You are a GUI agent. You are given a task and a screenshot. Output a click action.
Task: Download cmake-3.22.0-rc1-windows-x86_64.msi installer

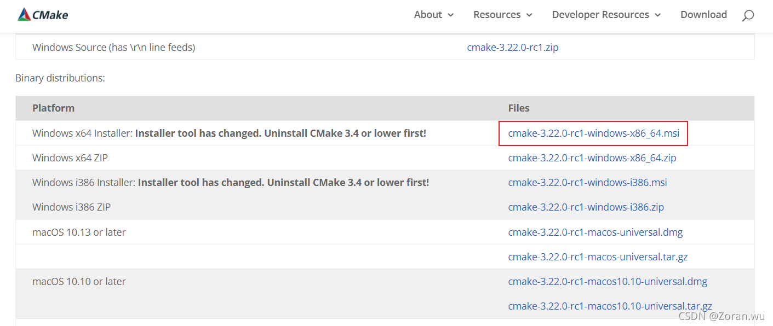tap(593, 133)
